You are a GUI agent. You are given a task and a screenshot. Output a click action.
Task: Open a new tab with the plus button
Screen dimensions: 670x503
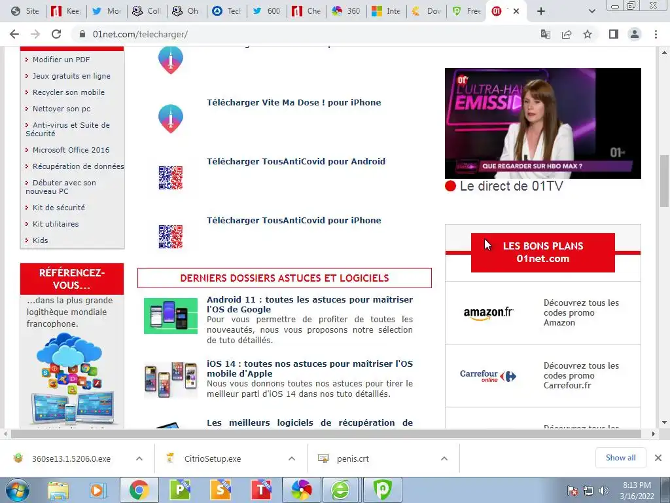click(x=541, y=11)
